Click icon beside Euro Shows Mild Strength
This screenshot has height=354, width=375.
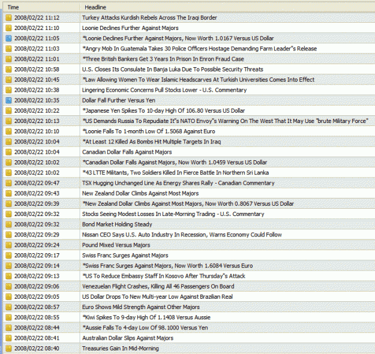[8, 307]
